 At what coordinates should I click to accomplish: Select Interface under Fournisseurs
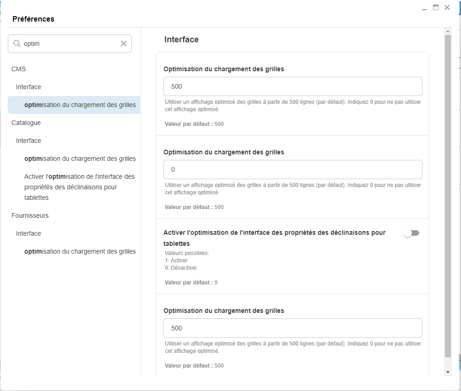point(28,233)
